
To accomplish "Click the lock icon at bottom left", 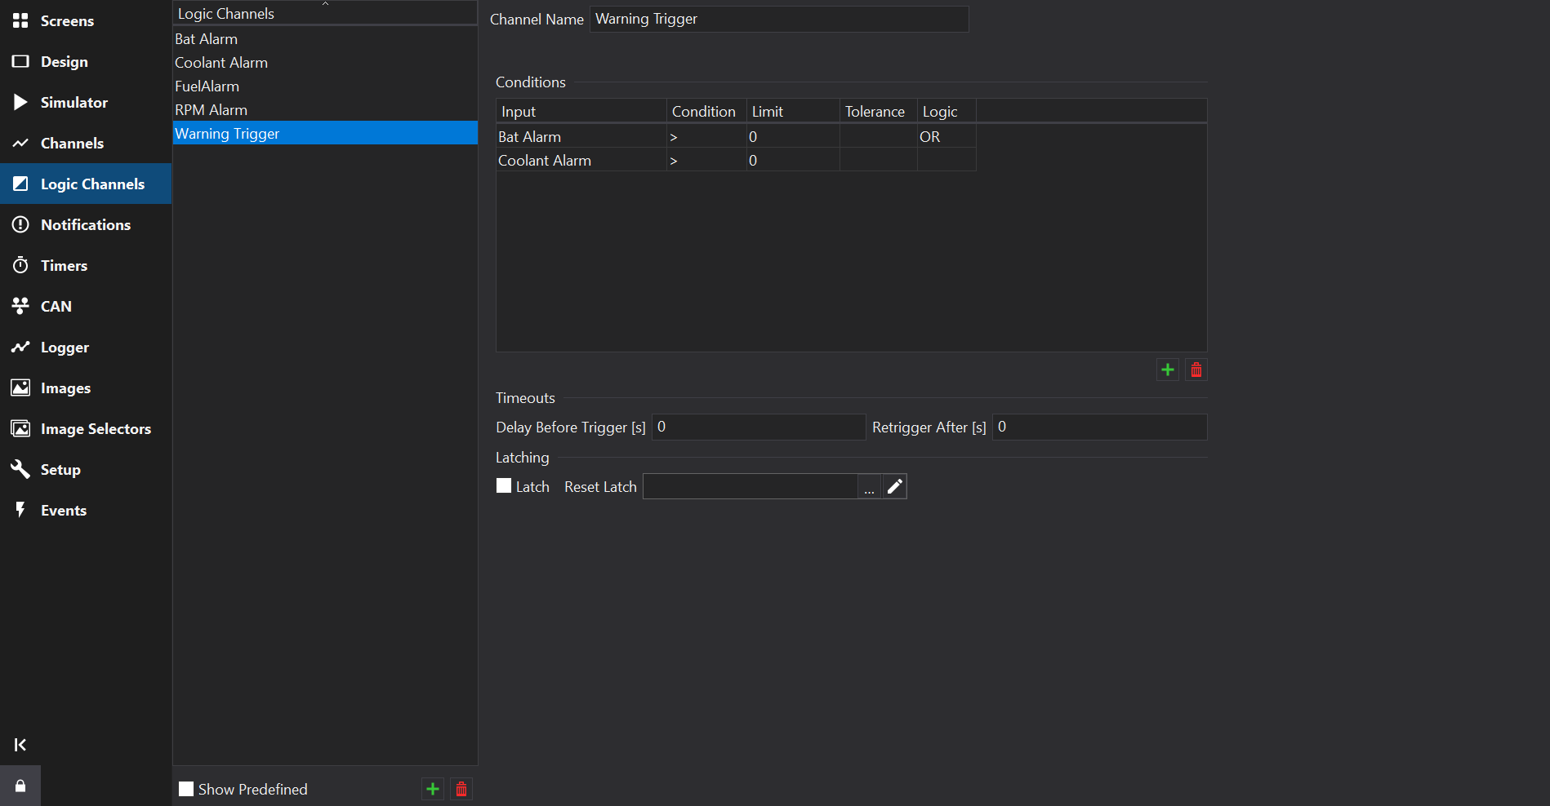I will tap(20, 786).
